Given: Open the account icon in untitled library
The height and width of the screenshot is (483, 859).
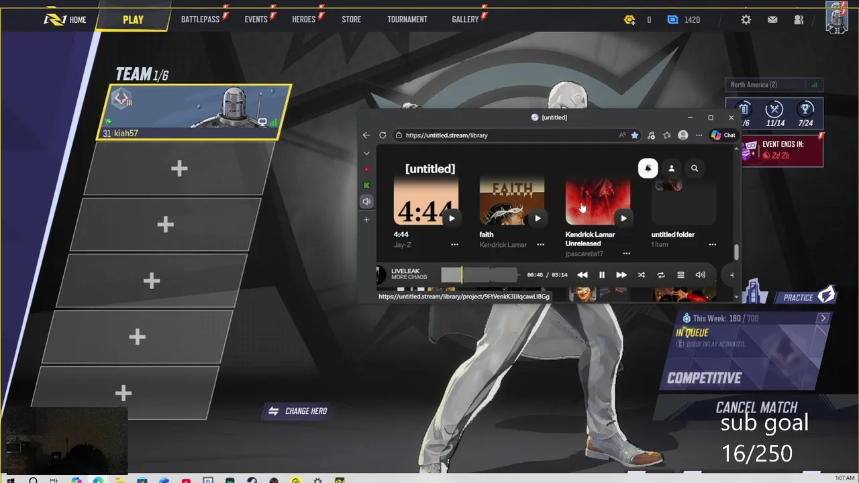Looking at the screenshot, I should pyautogui.click(x=671, y=168).
